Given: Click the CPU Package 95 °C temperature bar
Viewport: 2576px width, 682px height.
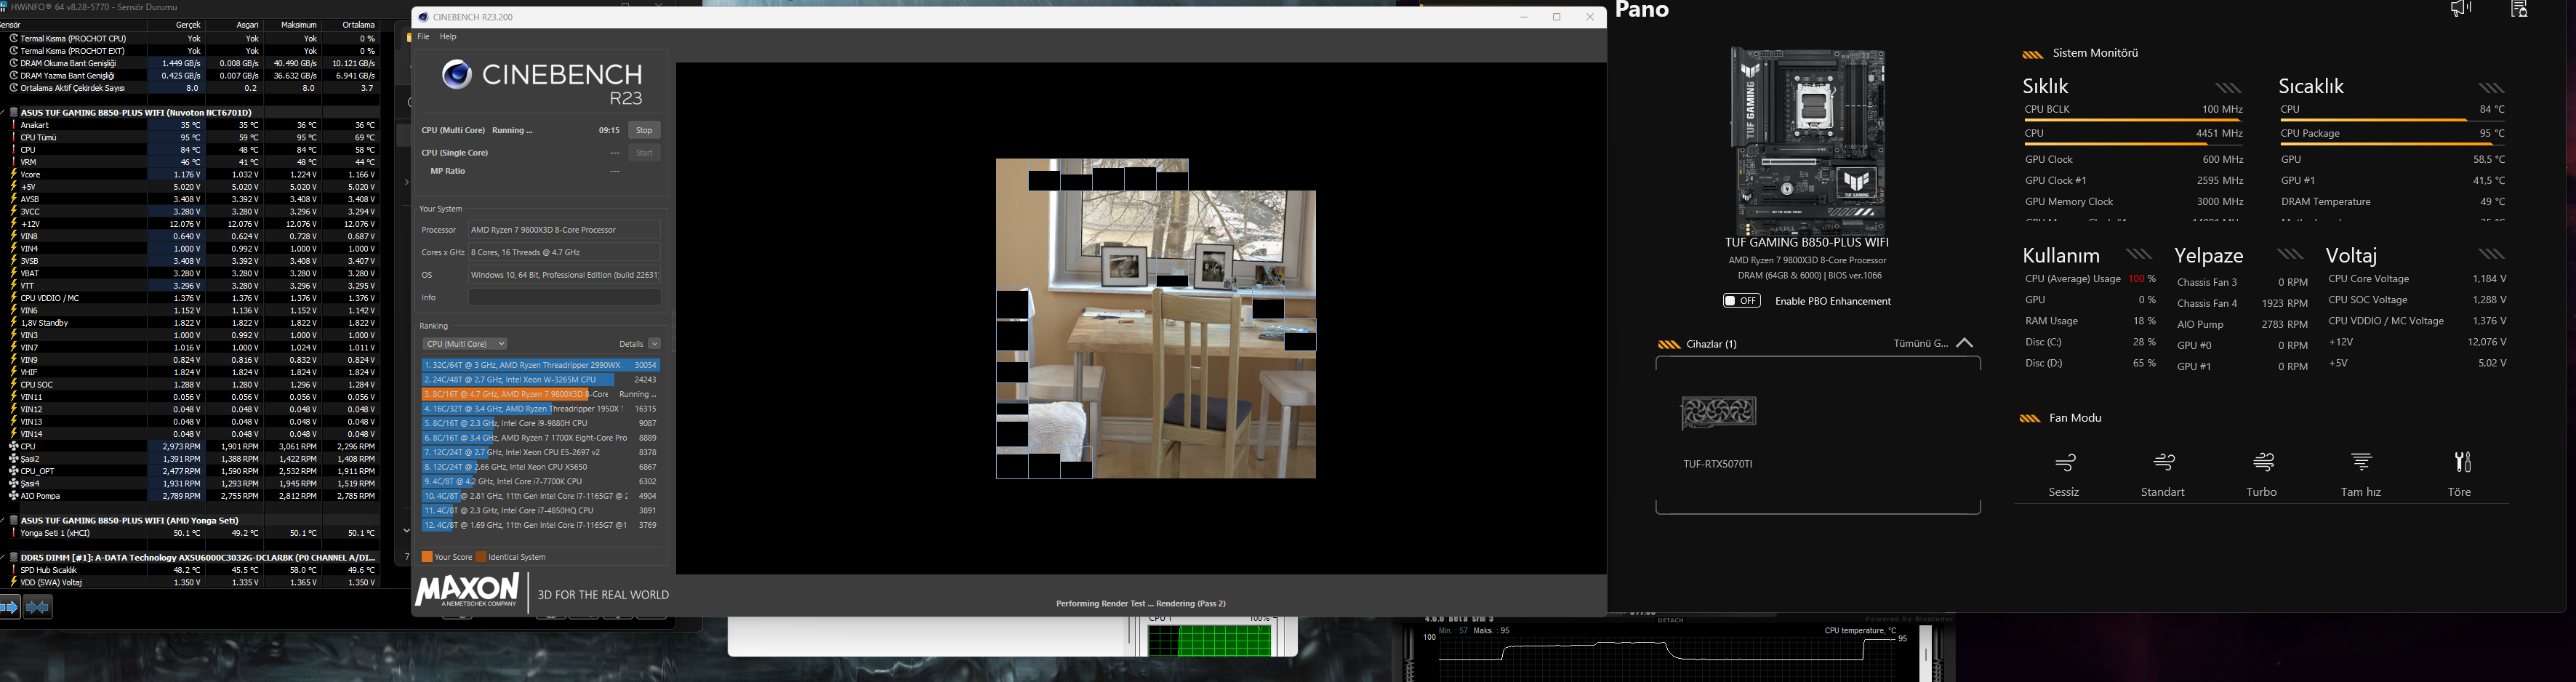Looking at the screenshot, I should tap(2392, 145).
